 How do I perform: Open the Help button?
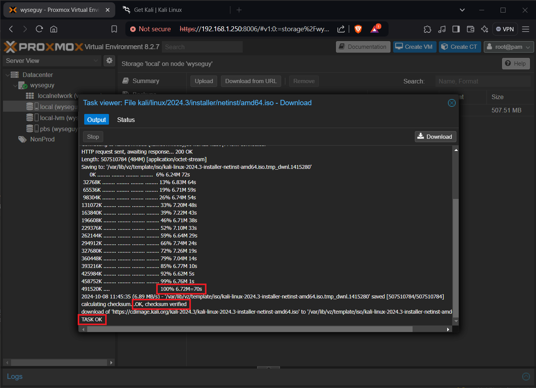516,64
